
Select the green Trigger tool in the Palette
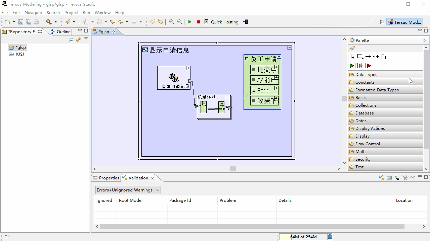click(x=352, y=66)
